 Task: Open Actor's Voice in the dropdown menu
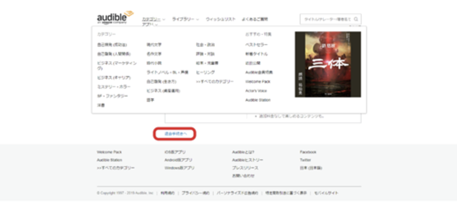tap(256, 91)
